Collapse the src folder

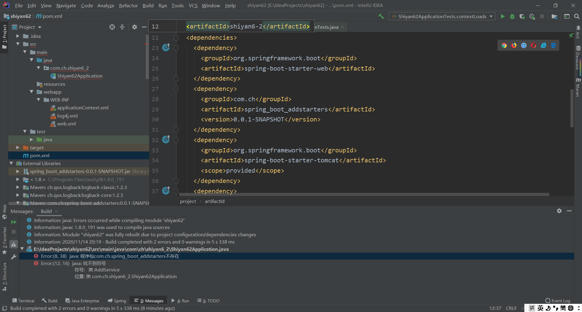pos(18,44)
